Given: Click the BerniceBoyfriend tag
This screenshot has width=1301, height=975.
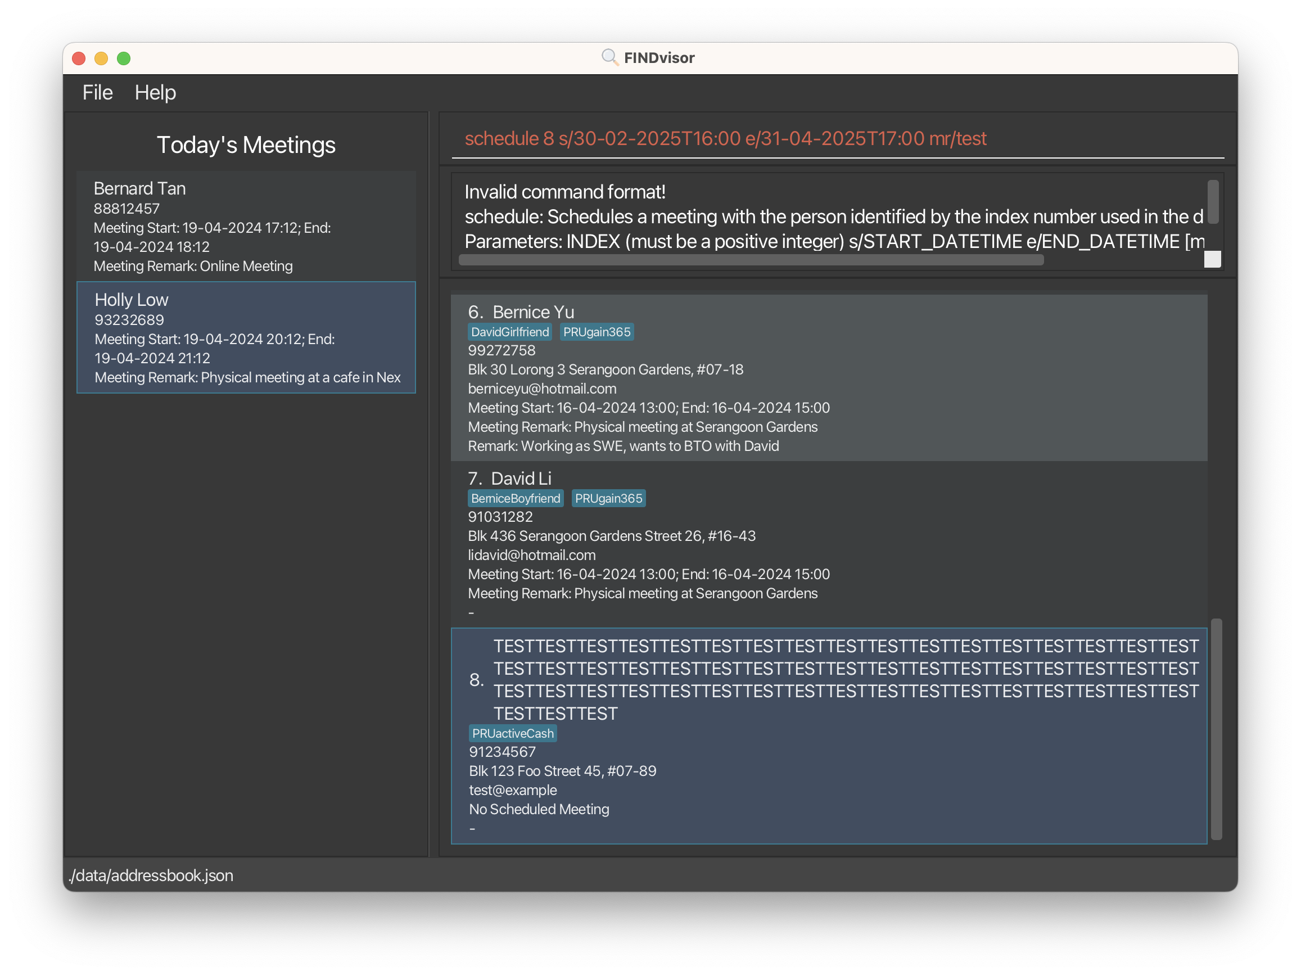Looking at the screenshot, I should point(515,499).
